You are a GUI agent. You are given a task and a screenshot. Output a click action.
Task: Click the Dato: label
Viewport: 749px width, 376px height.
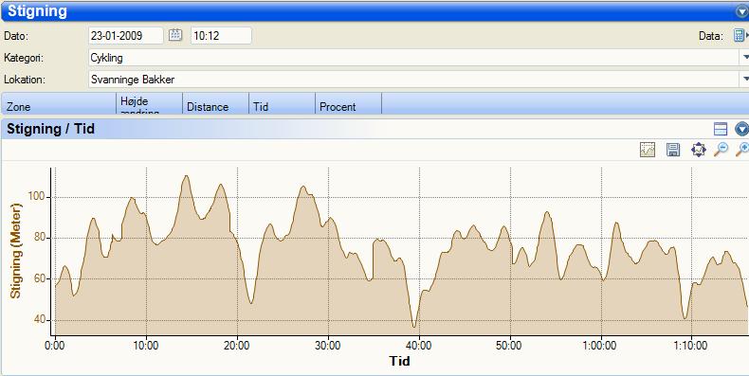(16, 36)
